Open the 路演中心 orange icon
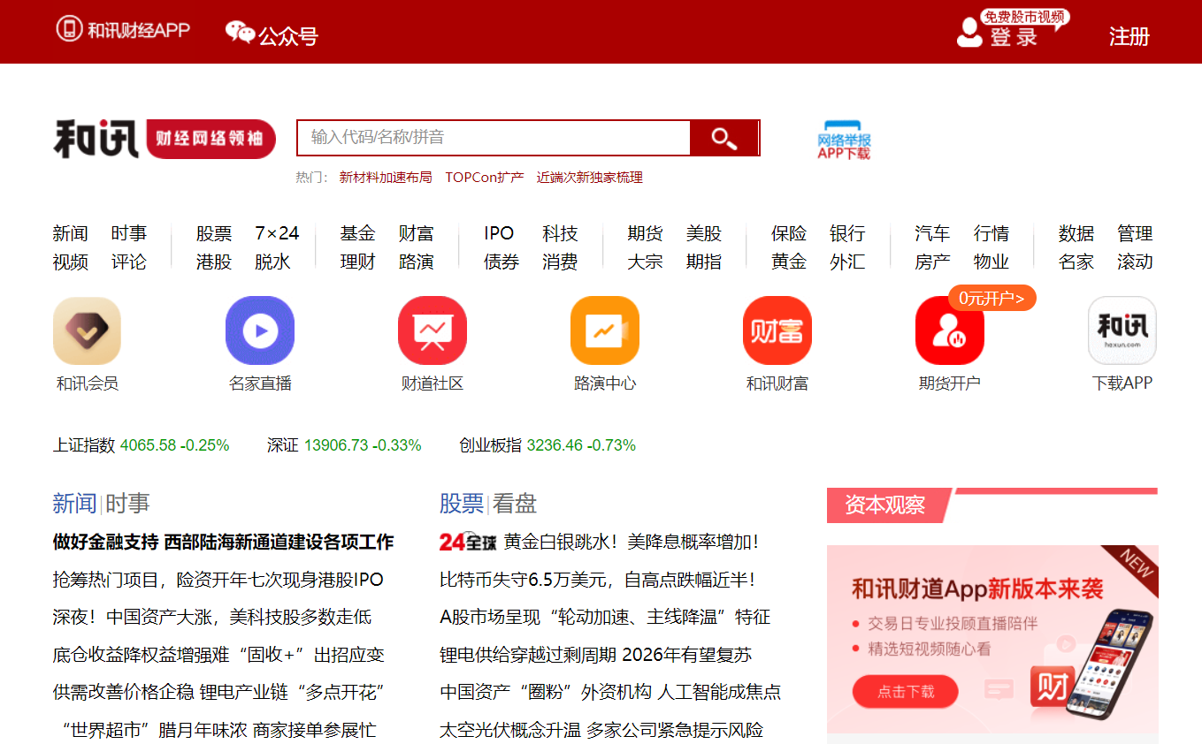The width and height of the screenshot is (1202, 744). pyautogui.click(x=604, y=330)
